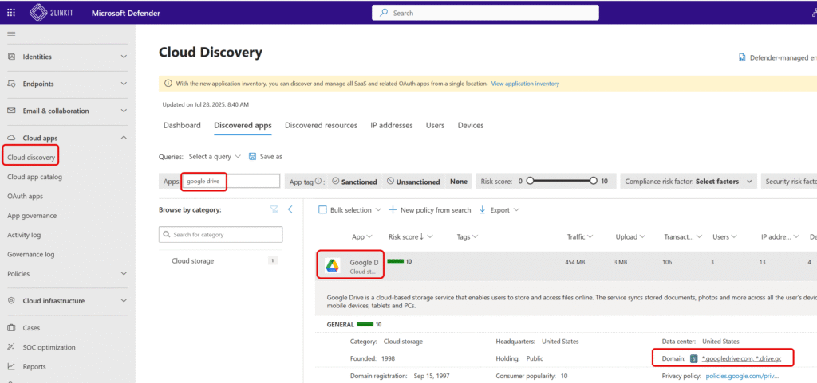Adjust the Risk score maximum slider handle
The image size is (817, 383).
[x=593, y=182]
